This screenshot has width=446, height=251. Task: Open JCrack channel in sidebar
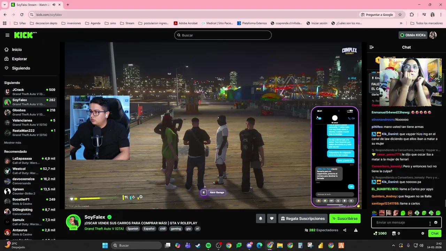pos(30,92)
